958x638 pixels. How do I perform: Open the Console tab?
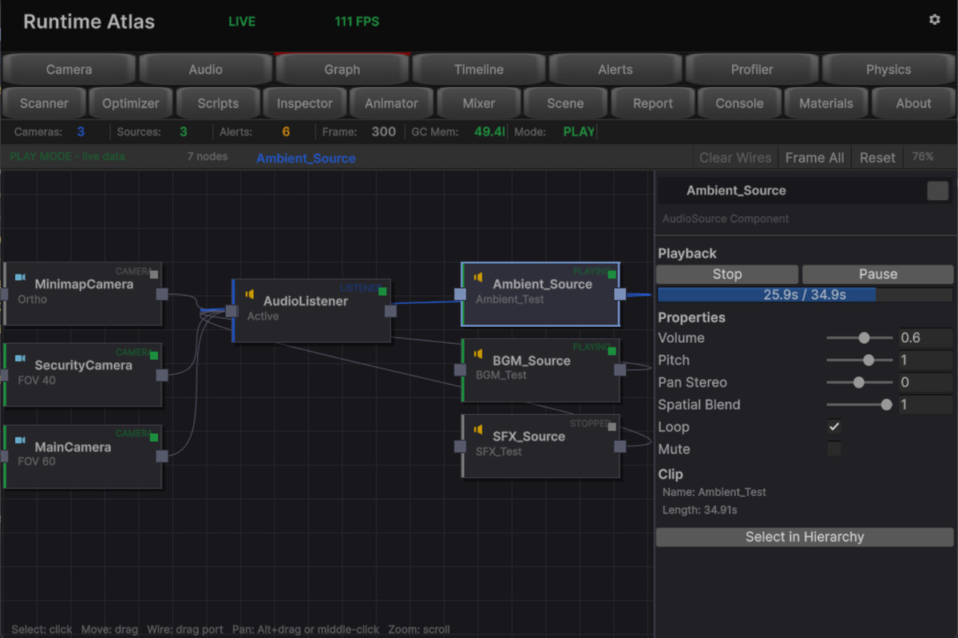click(739, 103)
